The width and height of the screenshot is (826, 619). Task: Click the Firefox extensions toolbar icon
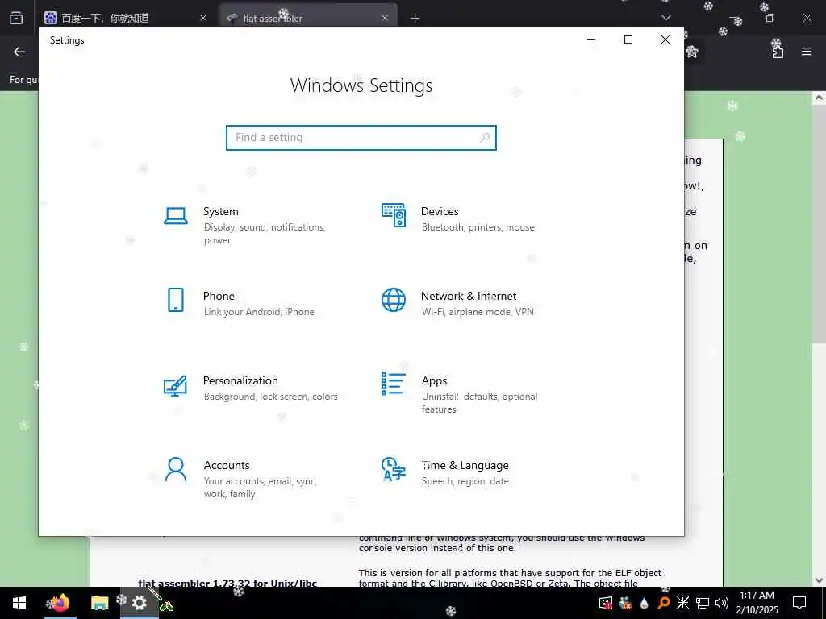click(778, 52)
